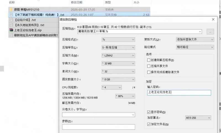Screen dimensions: 221x133
Task: Click the 参数 input field
Action: coord(98,127)
